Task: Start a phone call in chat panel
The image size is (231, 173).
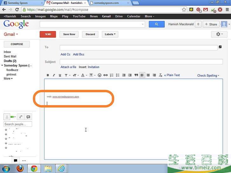Action: click(x=21, y=117)
